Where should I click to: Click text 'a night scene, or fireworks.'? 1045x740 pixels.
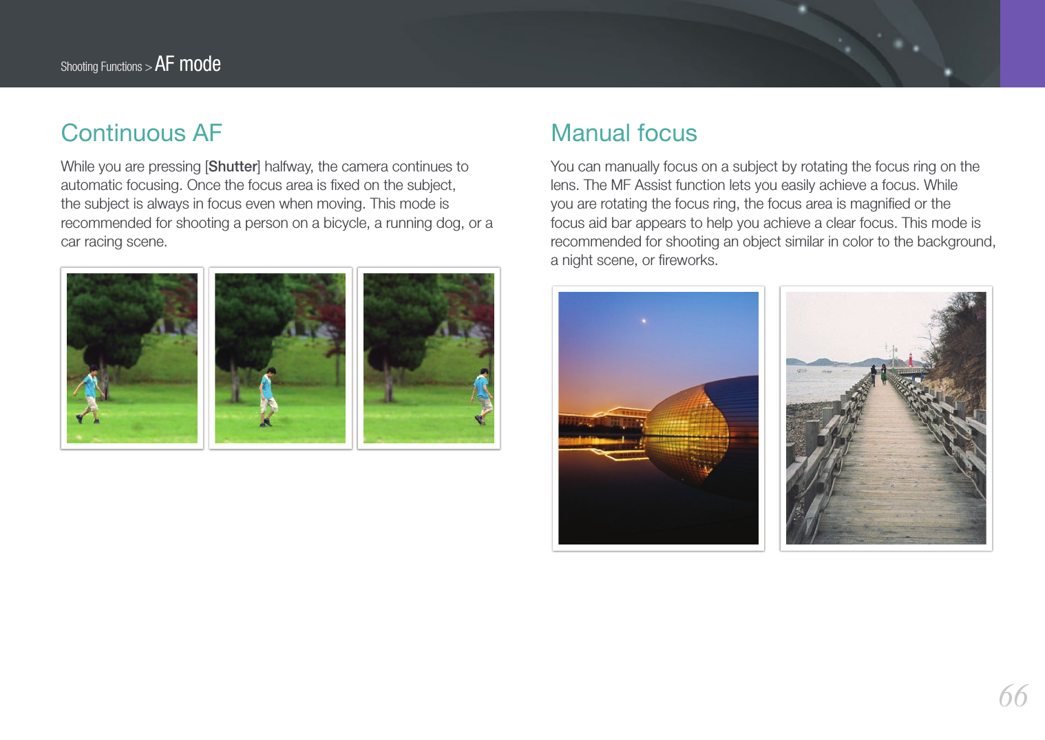point(634,260)
